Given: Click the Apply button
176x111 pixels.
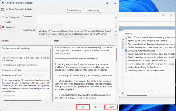Looking at the screenshot, I should [x=111, y=107].
